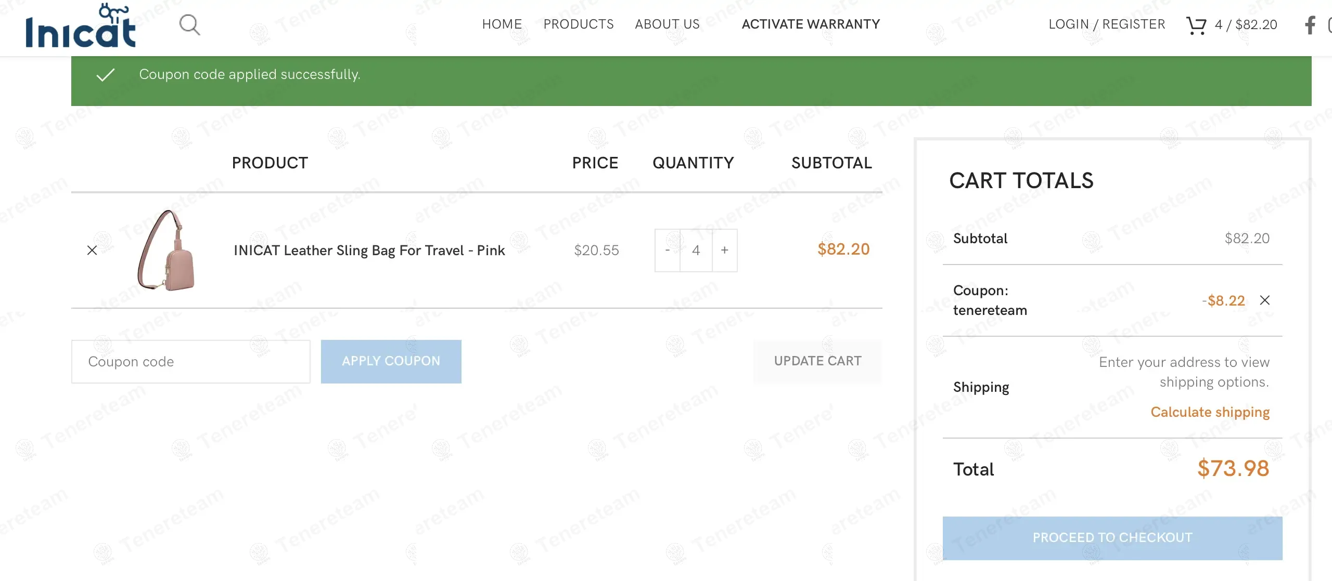This screenshot has width=1332, height=581.
Task: Click the SUBTOTAL column header
Action: tap(831, 163)
